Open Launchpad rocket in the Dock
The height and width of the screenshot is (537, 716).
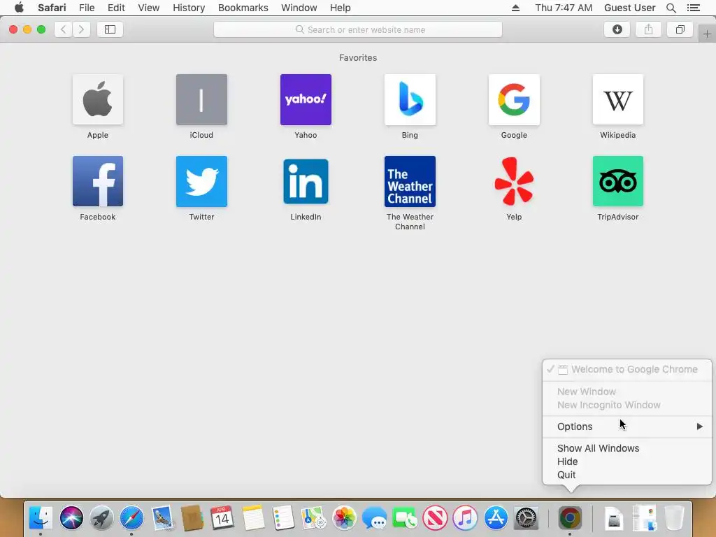(101, 518)
